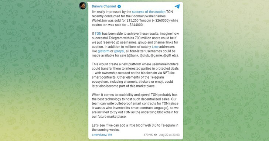Open the Durov's Channel title link
Screen dimensions: 269x141
pyautogui.click(x=103, y=6)
